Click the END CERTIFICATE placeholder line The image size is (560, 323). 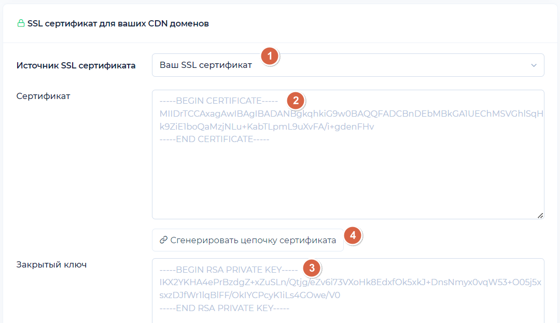(215, 139)
